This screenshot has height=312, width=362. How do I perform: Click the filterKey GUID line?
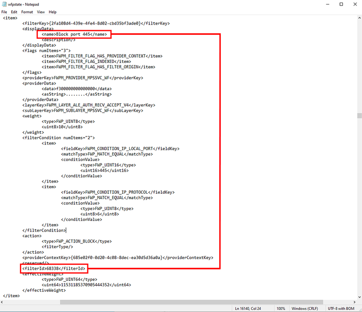pos(96,23)
